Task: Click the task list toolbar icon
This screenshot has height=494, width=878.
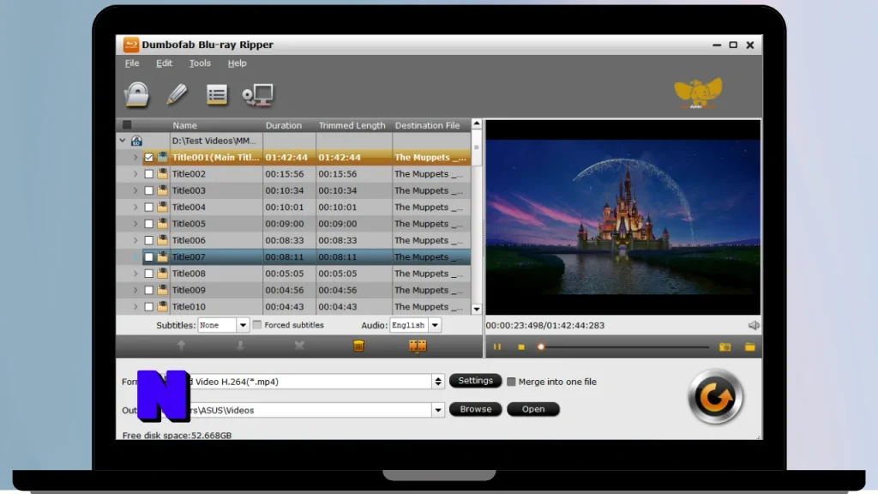Action: click(x=217, y=94)
